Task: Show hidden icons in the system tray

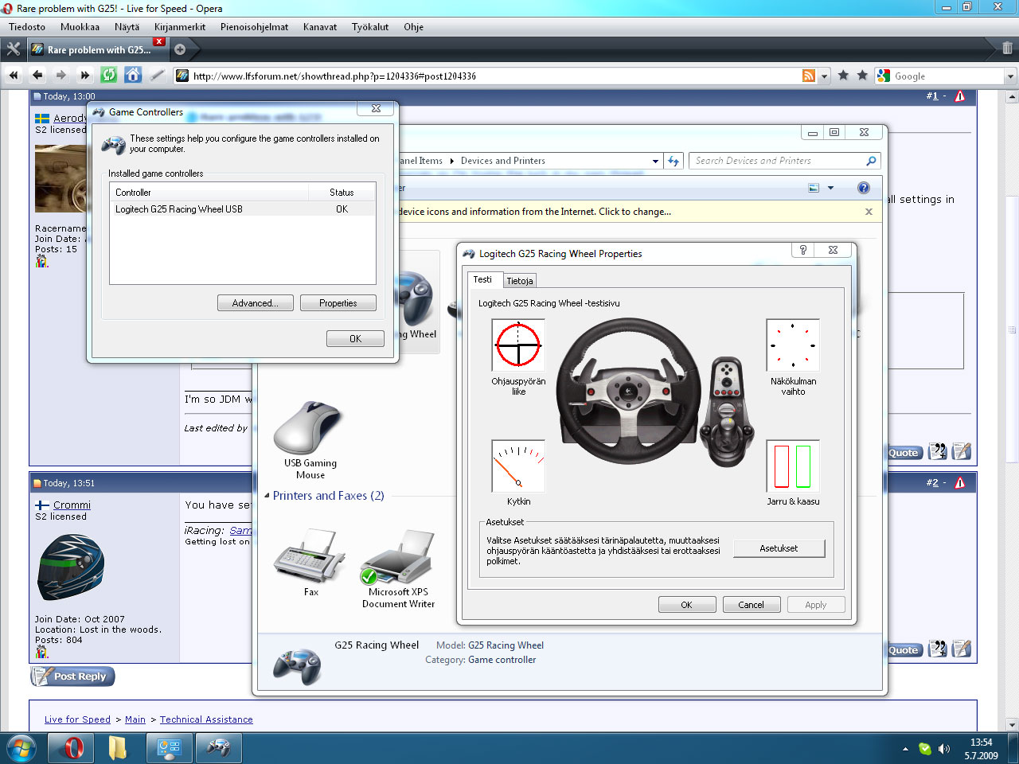Action: click(x=905, y=749)
